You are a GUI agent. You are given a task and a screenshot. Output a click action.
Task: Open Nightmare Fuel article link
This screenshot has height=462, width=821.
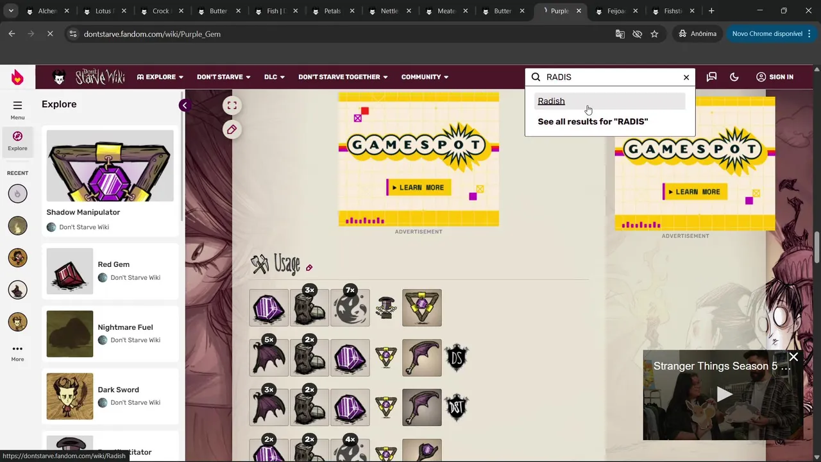(x=125, y=327)
